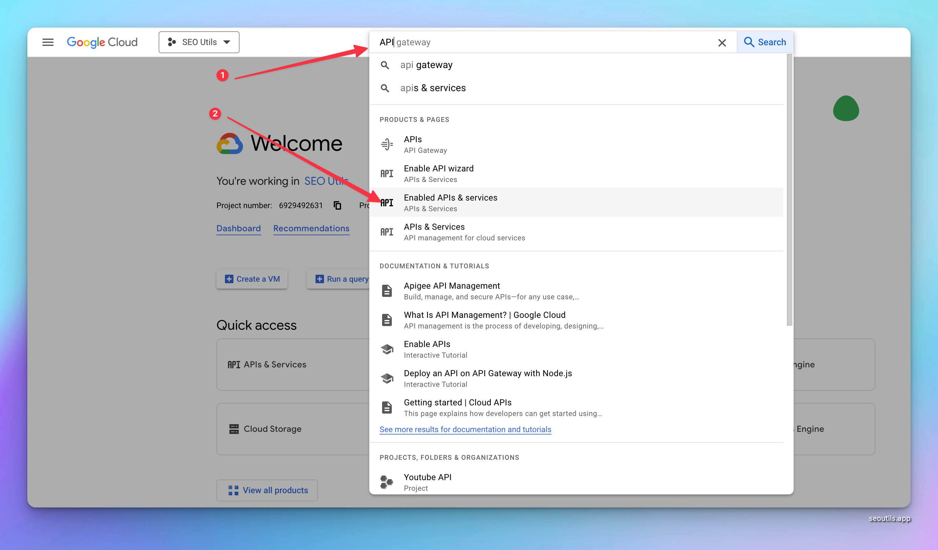Choose Enable API wizard result

pos(439,174)
